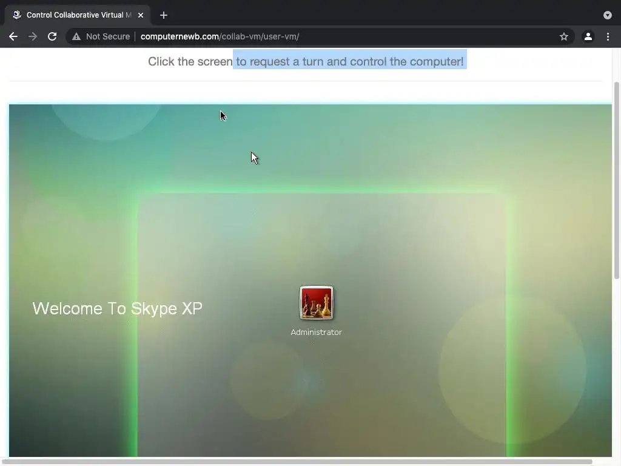This screenshot has width=621, height=466.
Task: Click the Welcome To Skype XP text
Action: (x=117, y=308)
